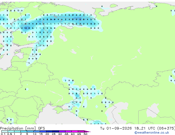Click the 0.5–1 mm legend color swatch
This screenshot has width=175, height=135.
(11, 131)
